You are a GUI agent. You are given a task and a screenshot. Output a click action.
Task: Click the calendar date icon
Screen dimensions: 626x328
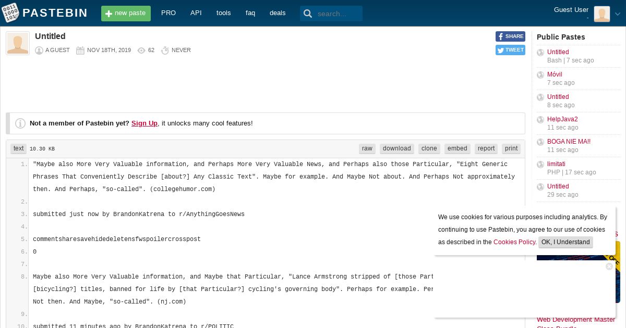pyautogui.click(x=80, y=51)
